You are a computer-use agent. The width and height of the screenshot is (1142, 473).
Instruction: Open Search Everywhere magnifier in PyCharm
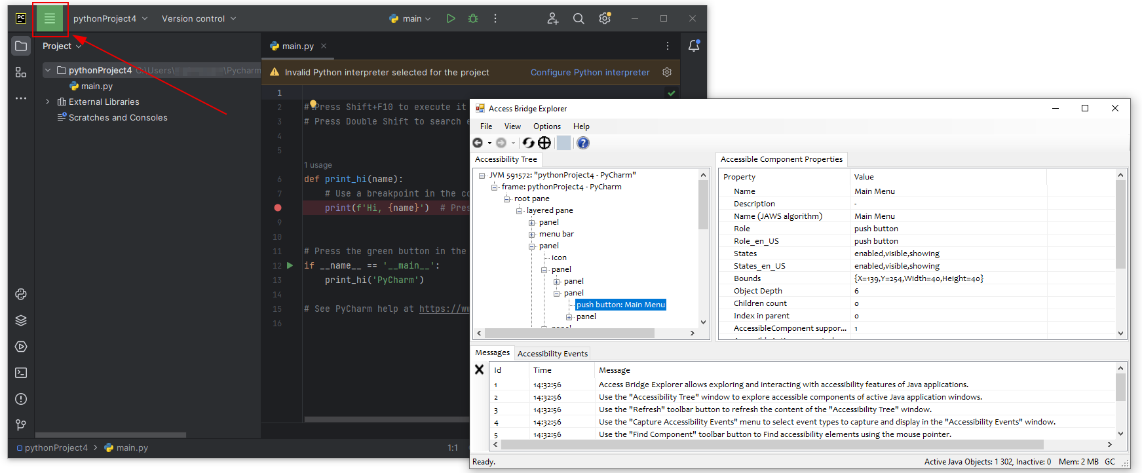click(x=579, y=18)
